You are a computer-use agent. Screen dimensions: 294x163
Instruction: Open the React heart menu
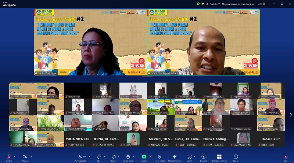114,158
